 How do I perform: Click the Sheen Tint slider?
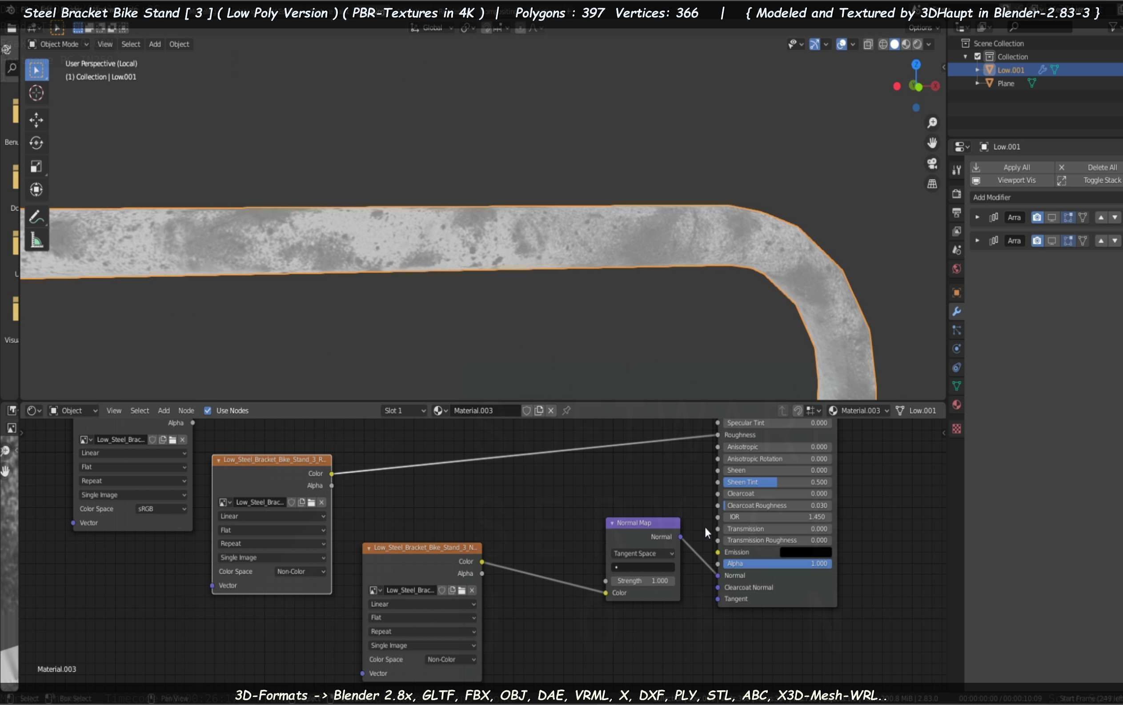pos(777,482)
